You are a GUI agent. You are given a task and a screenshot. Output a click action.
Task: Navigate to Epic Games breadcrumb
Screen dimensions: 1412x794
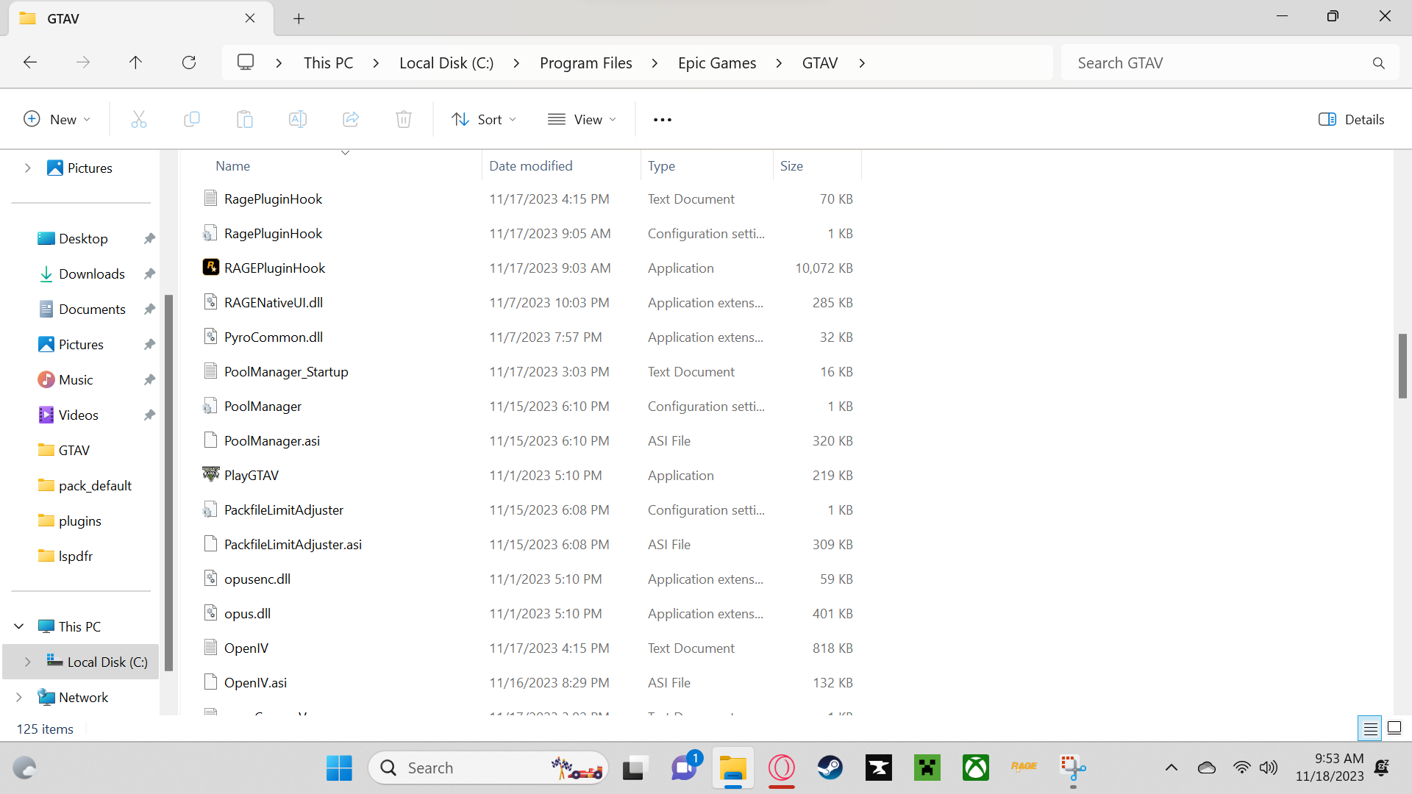click(716, 63)
